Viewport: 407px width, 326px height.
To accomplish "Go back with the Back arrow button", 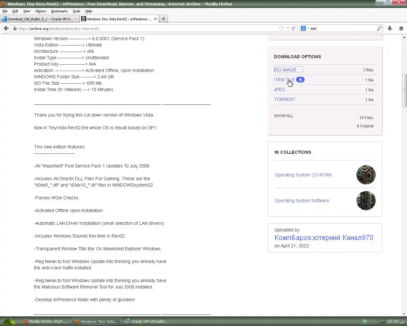I will pyautogui.click(x=6, y=28).
